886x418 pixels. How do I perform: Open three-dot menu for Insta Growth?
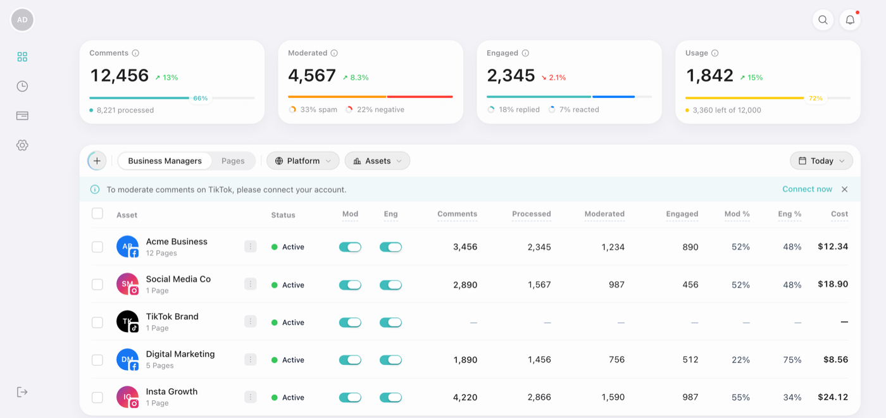(x=251, y=397)
